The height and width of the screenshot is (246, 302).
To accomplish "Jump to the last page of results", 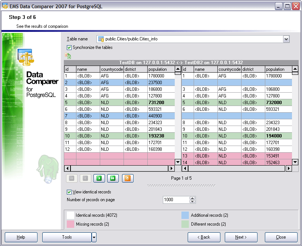I will point(113,178).
